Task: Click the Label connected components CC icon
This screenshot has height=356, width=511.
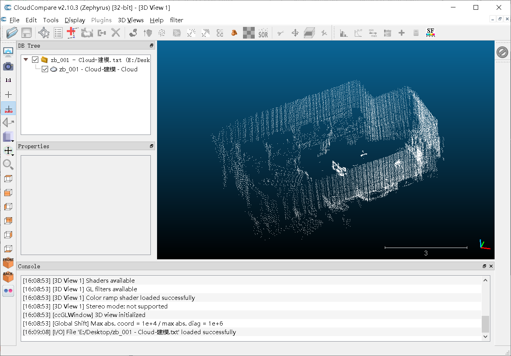Action: pos(220,33)
